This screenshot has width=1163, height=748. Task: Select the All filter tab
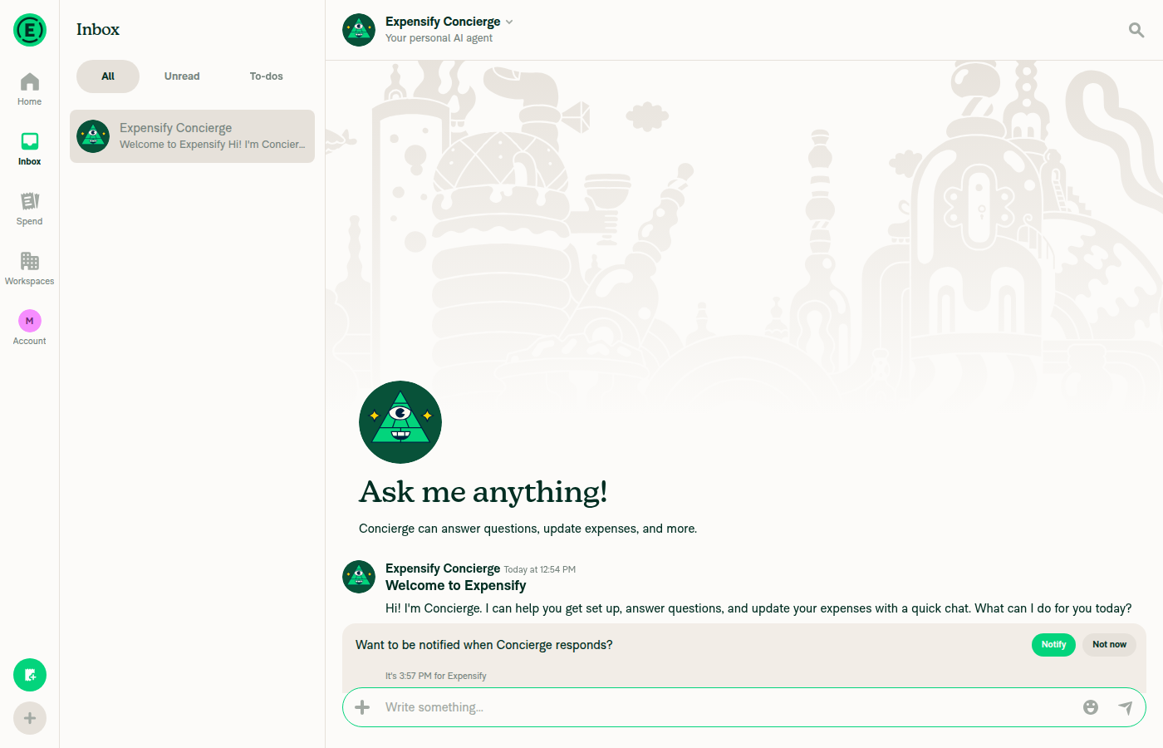pyautogui.click(x=108, y=76)
